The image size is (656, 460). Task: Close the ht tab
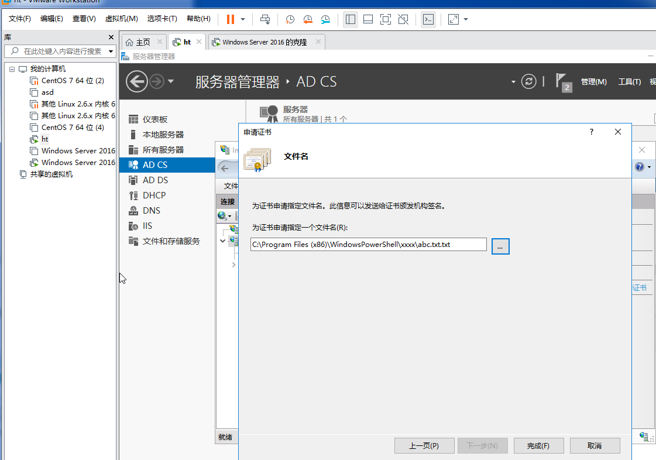coord(199,42)
